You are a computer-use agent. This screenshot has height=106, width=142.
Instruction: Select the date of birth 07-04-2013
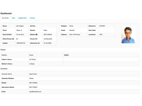pyautogui.click(x=20, y=34)
